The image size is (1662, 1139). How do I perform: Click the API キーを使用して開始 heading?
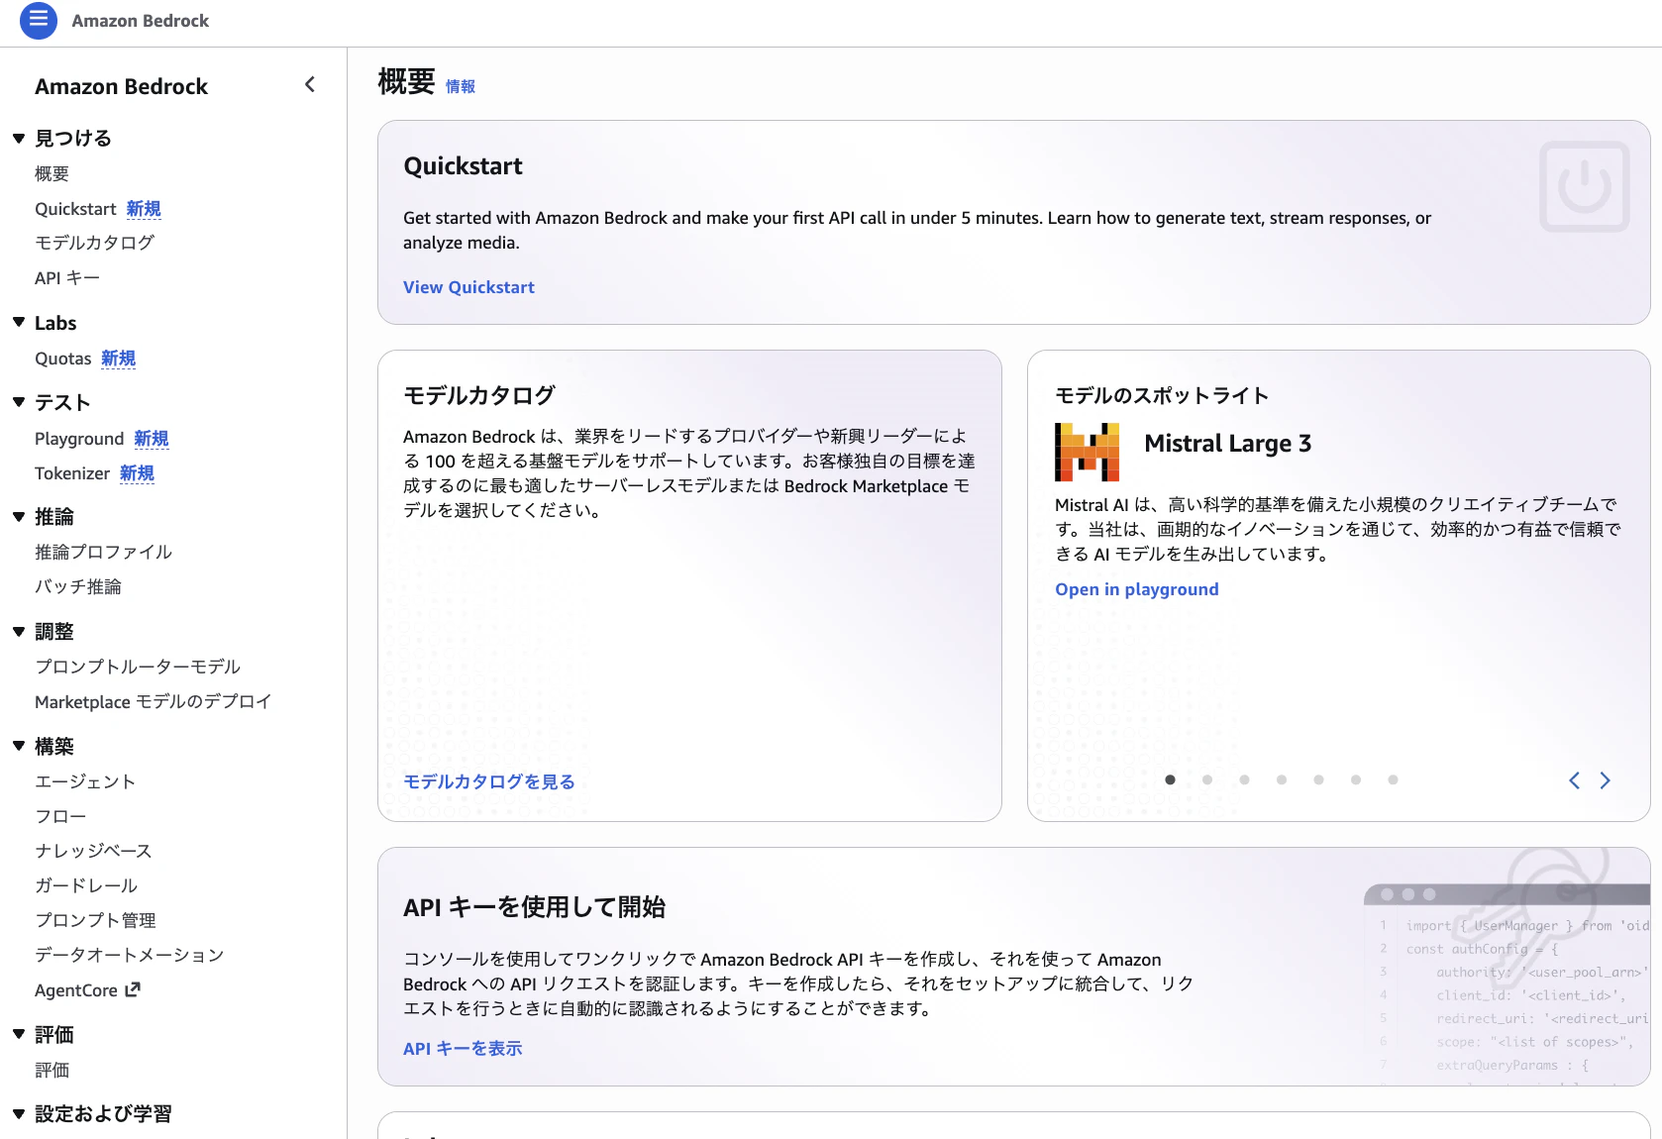[534, 907]
